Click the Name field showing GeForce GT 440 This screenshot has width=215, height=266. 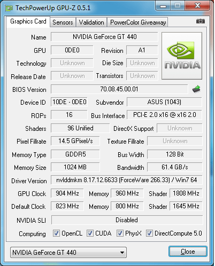coord(104,37)
